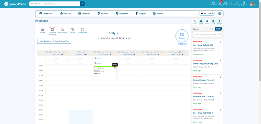Click the search magnifier button in header
The height and width of the screenshot is (124, 261).
[x=82, y=4]
